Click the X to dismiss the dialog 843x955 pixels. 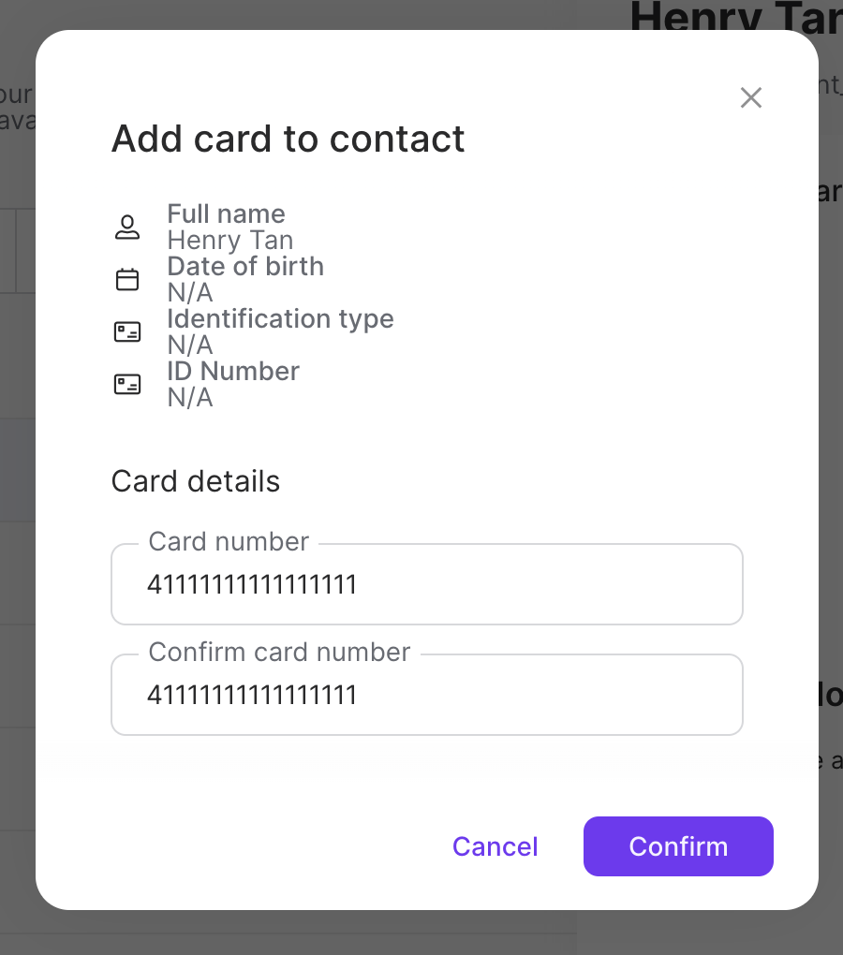(x=750, y=97)
